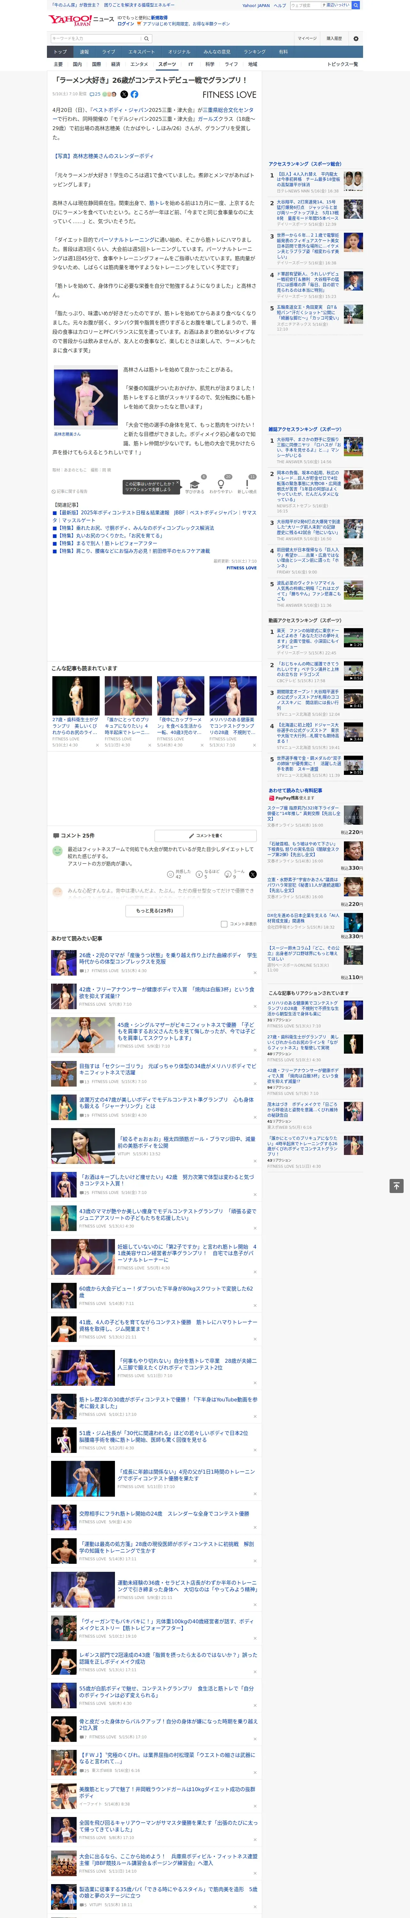This screenshot has height=1918, width=410.
Task: Open 60歳から大会デビュー article link
Action: (167, 1292)
